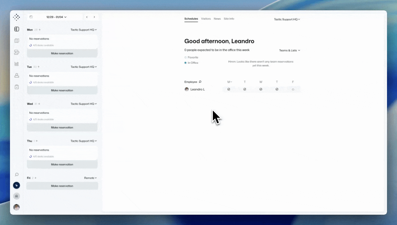
Task: Open the tasks clipboard icon in sidebar
Action: pos(17,87)
